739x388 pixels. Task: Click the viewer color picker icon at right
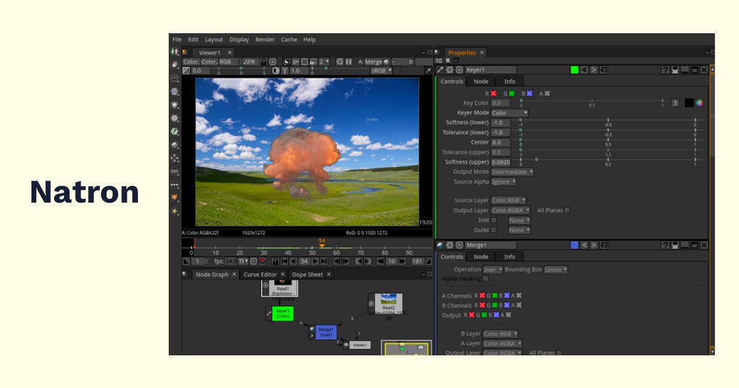[429, 70]
